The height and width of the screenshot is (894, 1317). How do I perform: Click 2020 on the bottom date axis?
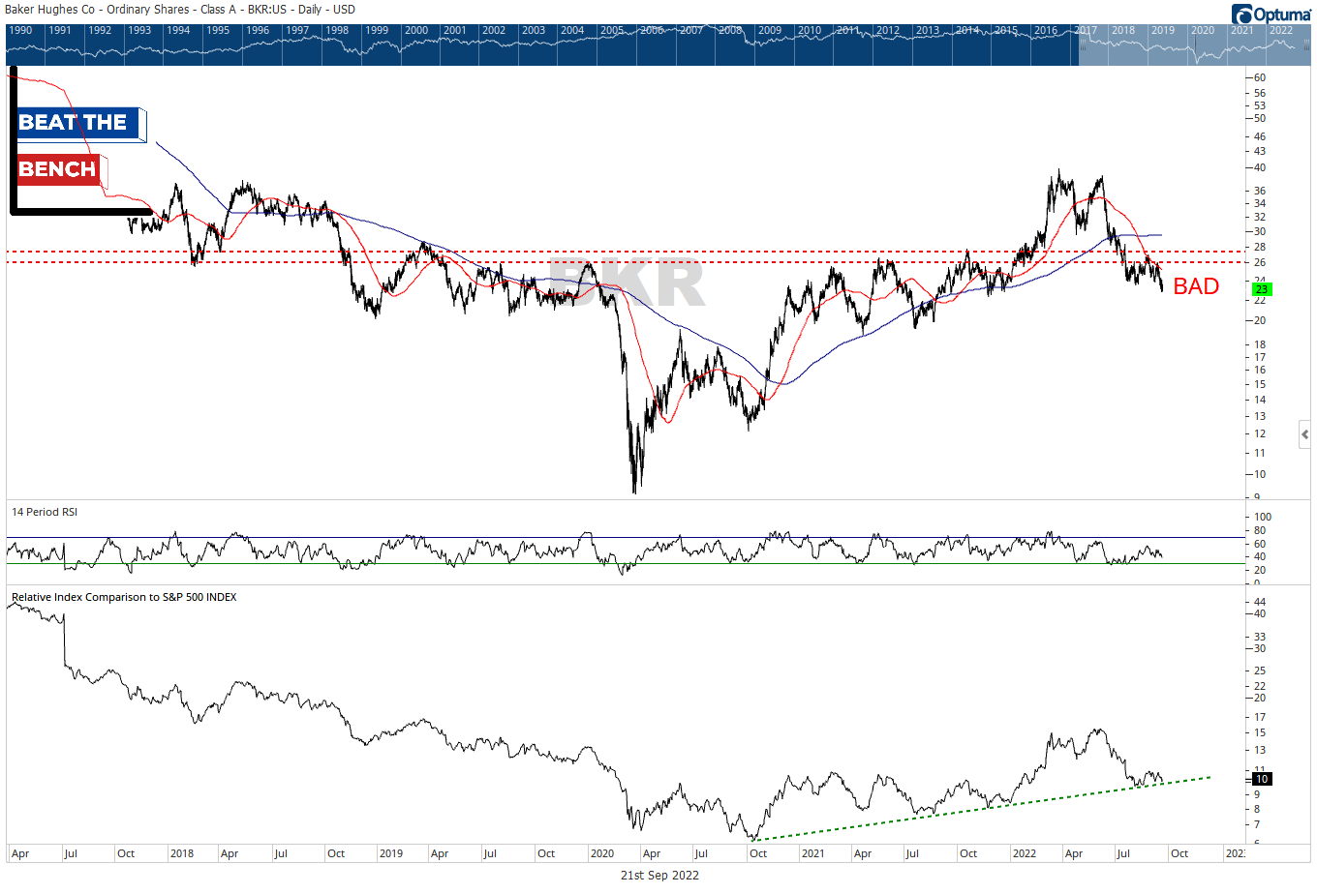click(x=602, y=853)
